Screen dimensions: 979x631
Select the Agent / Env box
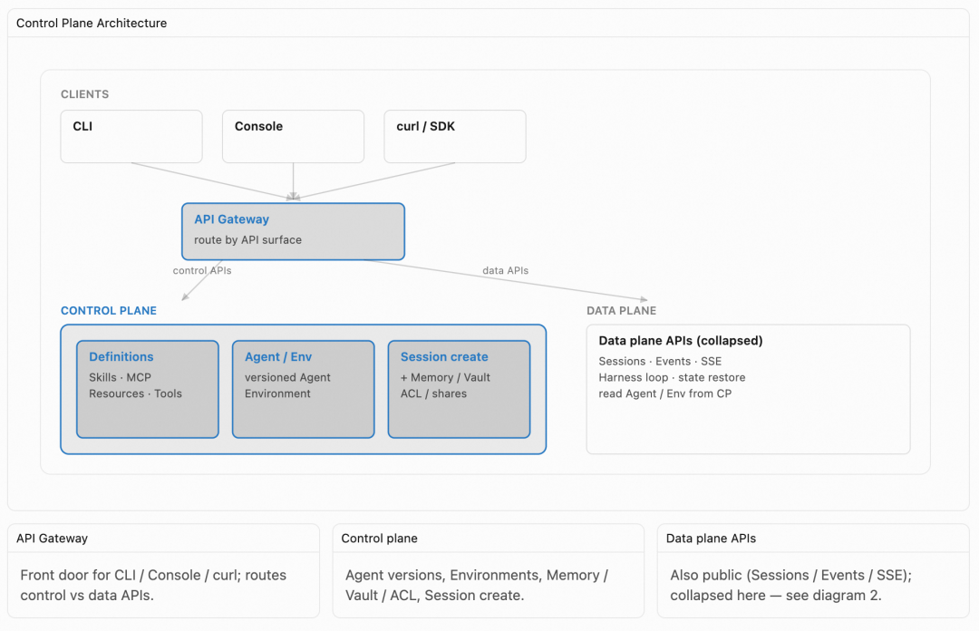tap(303, 389)
